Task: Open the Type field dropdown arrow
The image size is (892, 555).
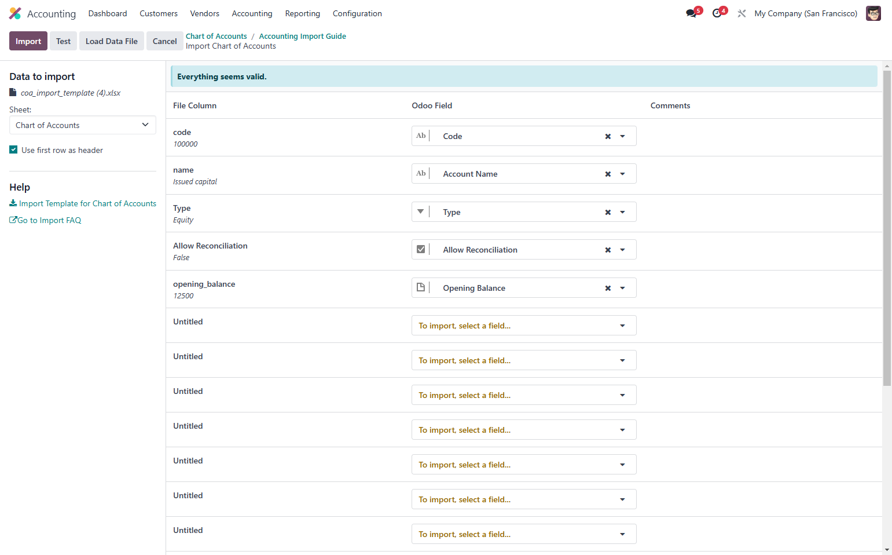Action: click(x=623, y=212)
